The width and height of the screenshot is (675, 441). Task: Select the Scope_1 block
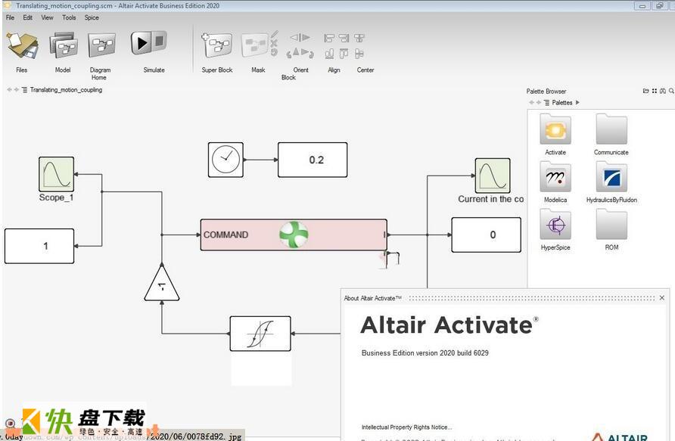tap(57, 174)
